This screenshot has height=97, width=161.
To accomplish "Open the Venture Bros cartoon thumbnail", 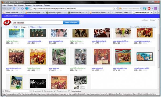I will click(144, 56).
